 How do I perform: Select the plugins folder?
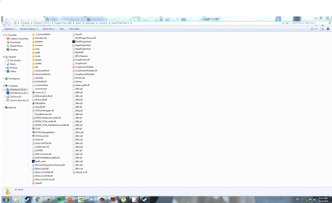(x=37, y=60)
